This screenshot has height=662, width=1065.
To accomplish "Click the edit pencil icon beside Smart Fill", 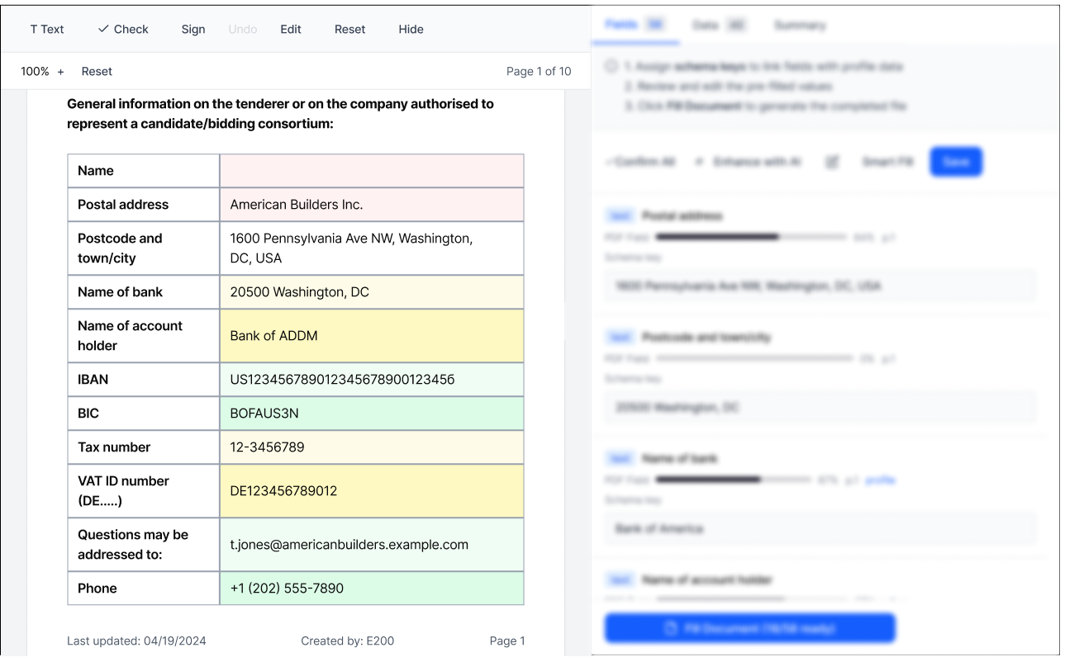I will (832, 162).
